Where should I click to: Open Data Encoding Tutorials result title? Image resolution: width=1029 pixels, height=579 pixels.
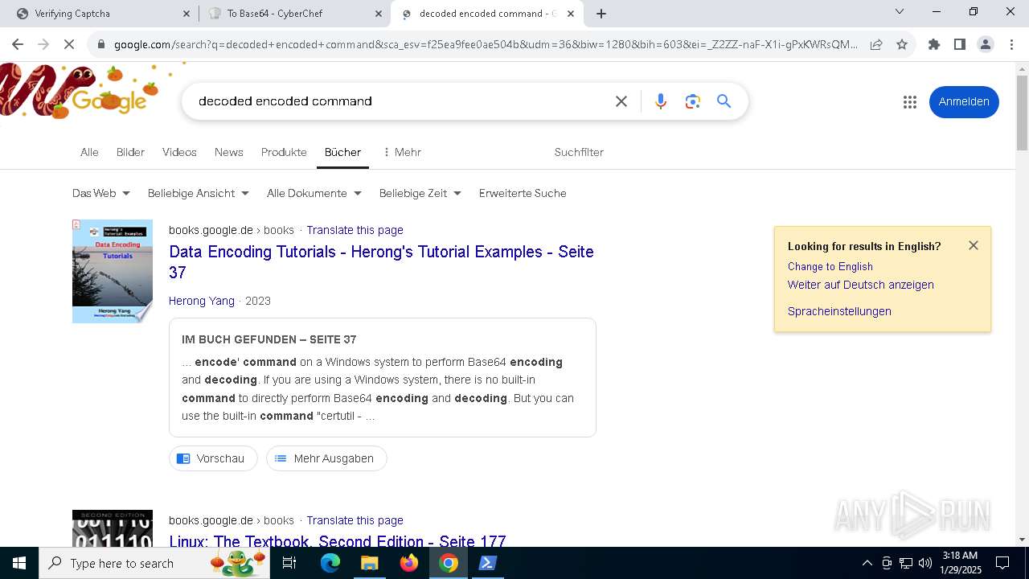381,262
